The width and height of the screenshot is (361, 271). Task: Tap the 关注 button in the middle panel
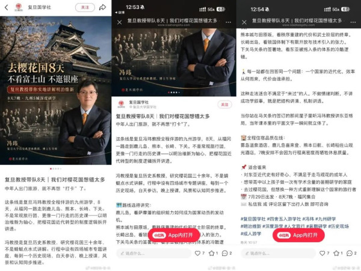point(224,104)
